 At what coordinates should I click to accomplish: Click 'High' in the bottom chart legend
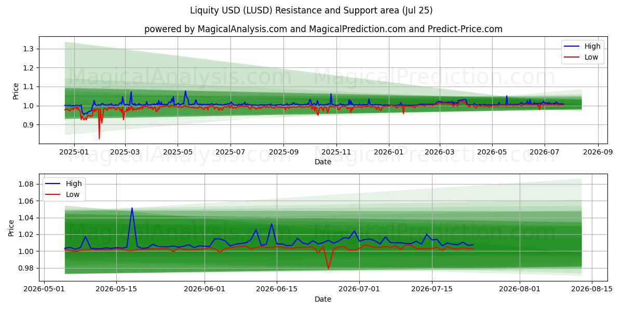pos(74,183)
